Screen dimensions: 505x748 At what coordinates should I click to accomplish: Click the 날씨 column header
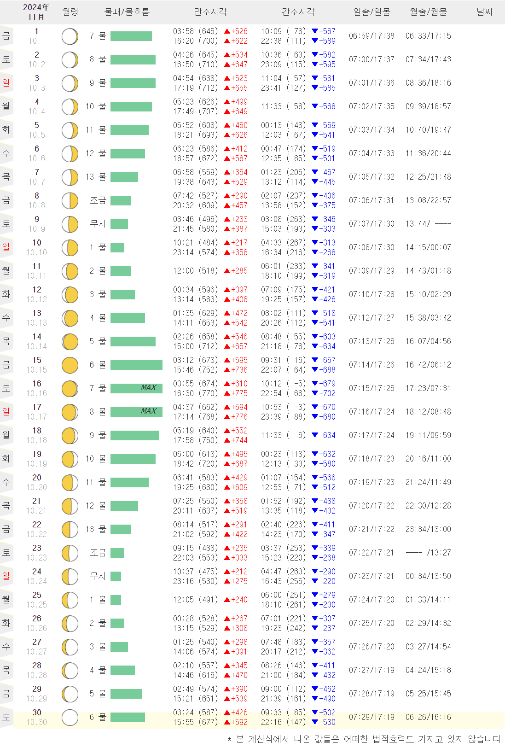coord(484,12)
